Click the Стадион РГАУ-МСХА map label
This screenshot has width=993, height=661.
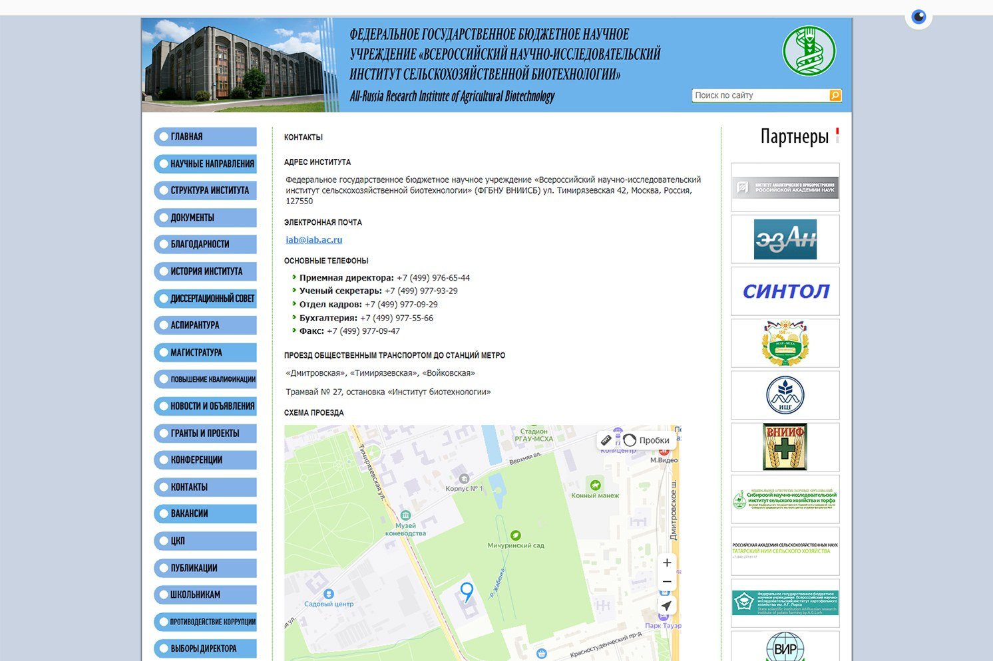pyautogui.click(x=534, y=435)
